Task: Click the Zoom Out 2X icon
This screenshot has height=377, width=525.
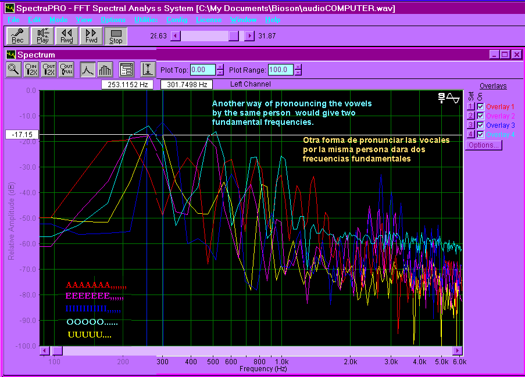Action: [x=49, y=70]
